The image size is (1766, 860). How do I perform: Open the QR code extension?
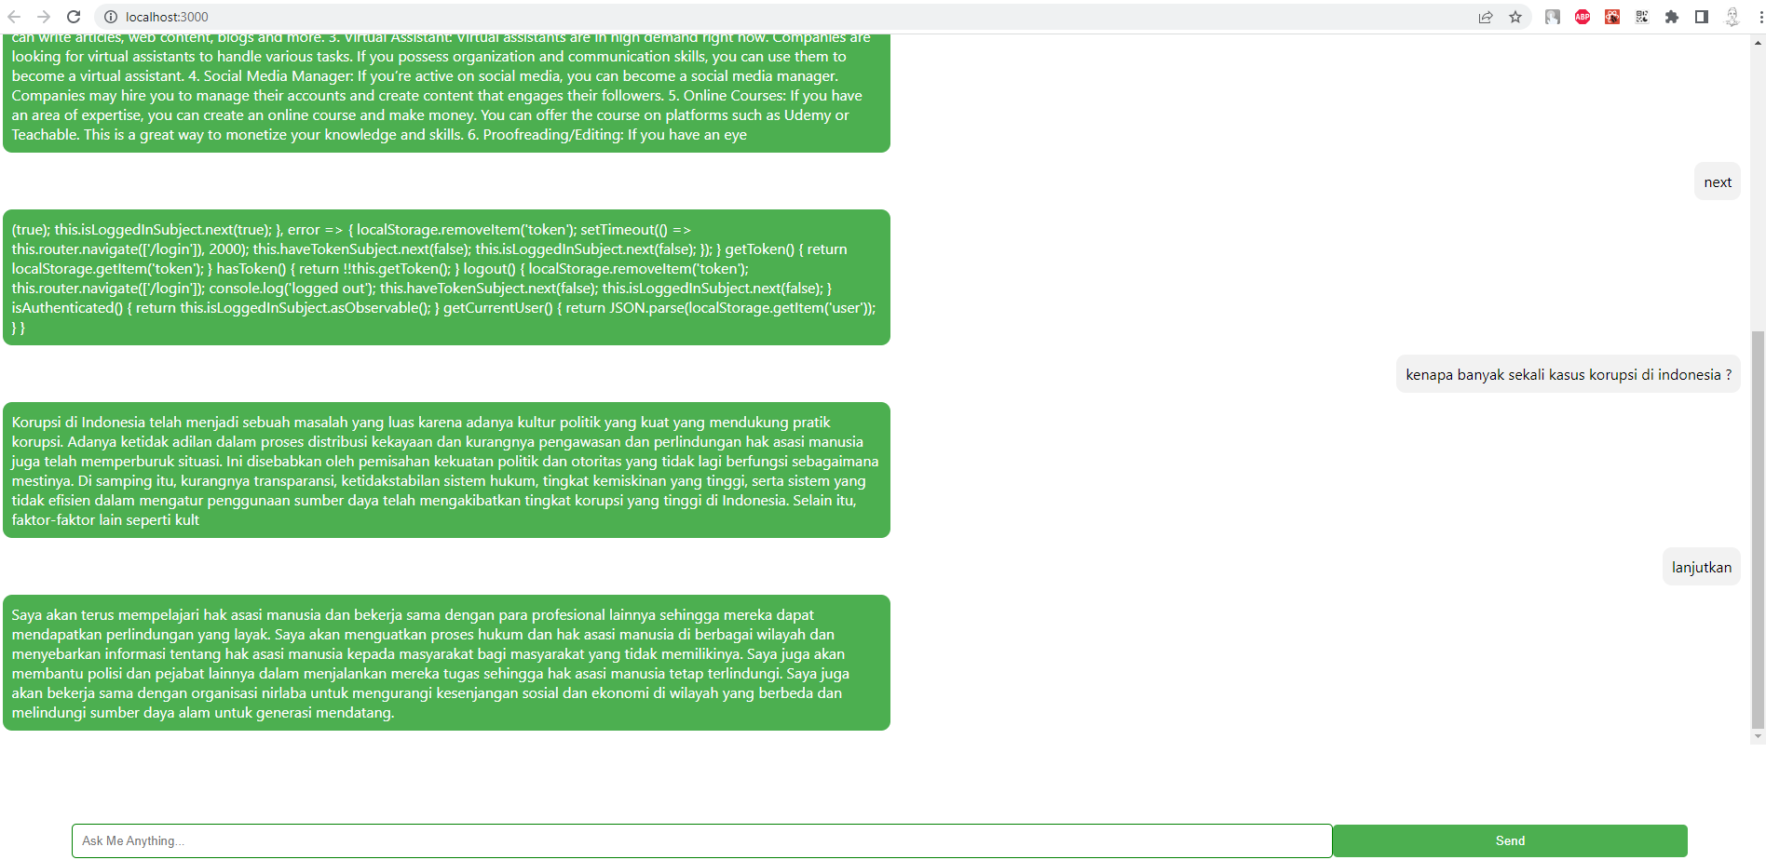[1642, 17]
